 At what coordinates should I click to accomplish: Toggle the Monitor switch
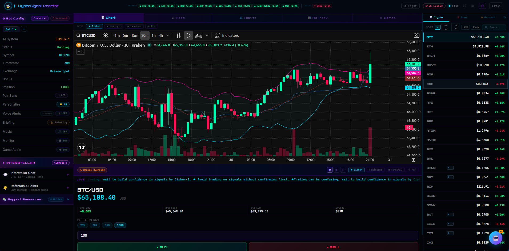(x=63, y=141)
